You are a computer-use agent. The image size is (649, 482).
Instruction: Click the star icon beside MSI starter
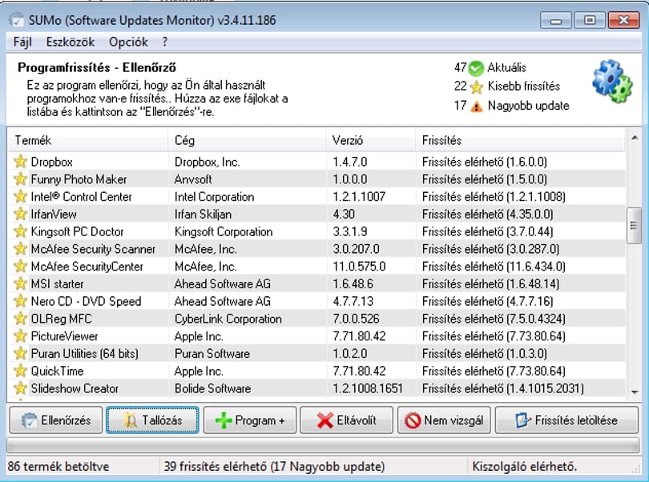20,283
